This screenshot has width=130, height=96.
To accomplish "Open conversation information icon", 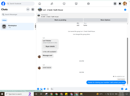I will pyautogui.click(x=125, y=10).
